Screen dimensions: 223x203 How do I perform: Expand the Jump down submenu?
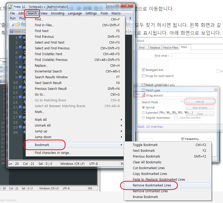75,137
